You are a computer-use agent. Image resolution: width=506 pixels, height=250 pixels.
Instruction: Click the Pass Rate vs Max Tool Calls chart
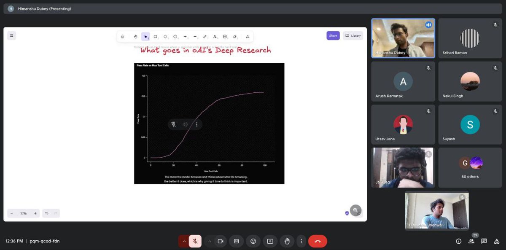pos(209,123)
